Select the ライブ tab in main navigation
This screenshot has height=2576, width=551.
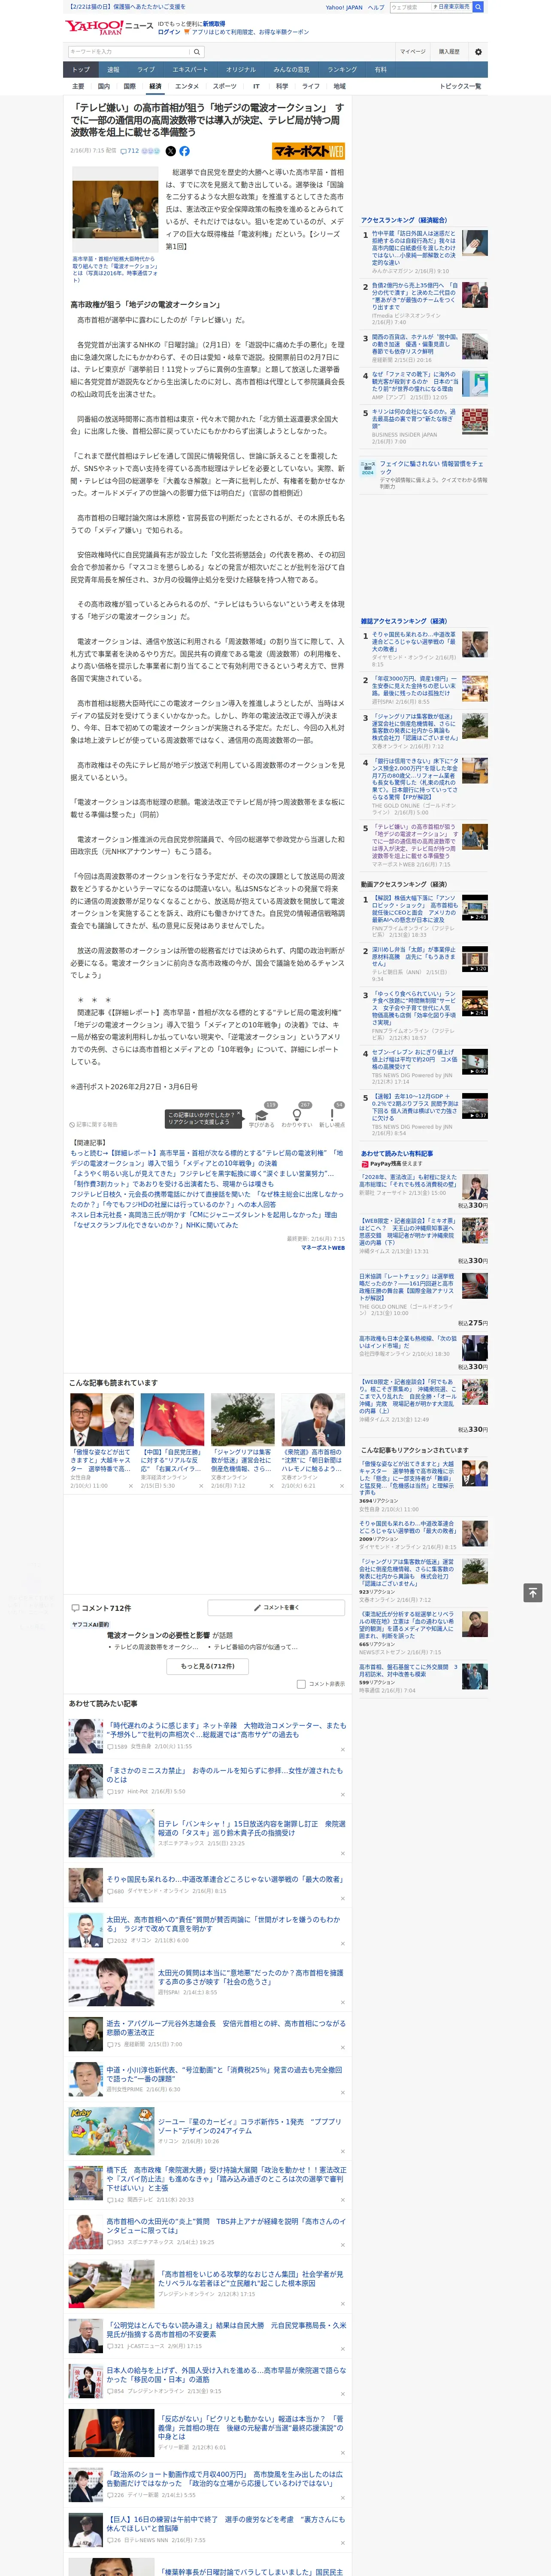146,70
